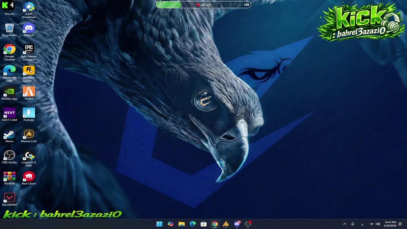
Task: Select the OBS Studio desktop icon
Action: coord(9,157)
